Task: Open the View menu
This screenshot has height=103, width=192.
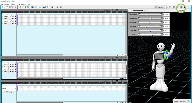Action: (x=18, y=4)
